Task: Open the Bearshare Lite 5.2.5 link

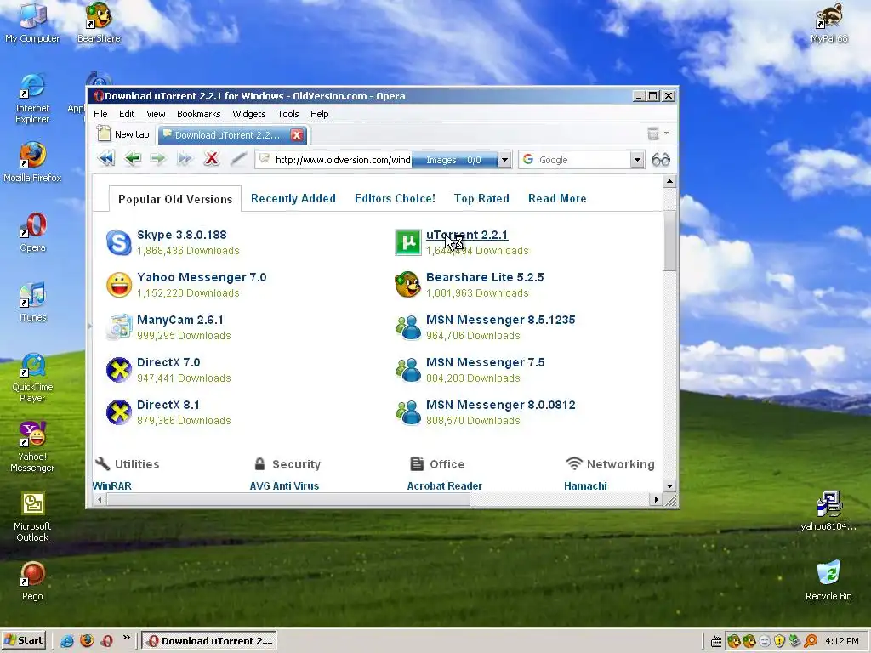Action: [x=485, y=277]
